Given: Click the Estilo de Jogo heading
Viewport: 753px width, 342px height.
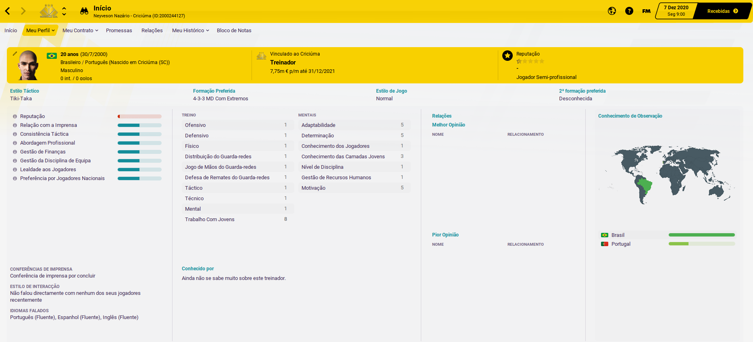Looking at the screenshot, I should point(391,91).
